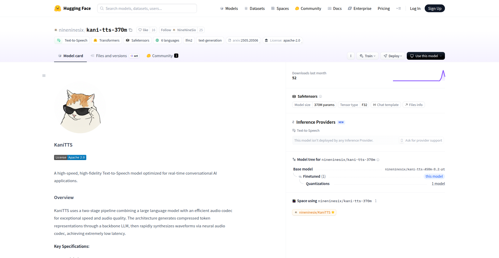
Task: Click the License Apache 2.0 badge
Action: (x=70, y=157)
